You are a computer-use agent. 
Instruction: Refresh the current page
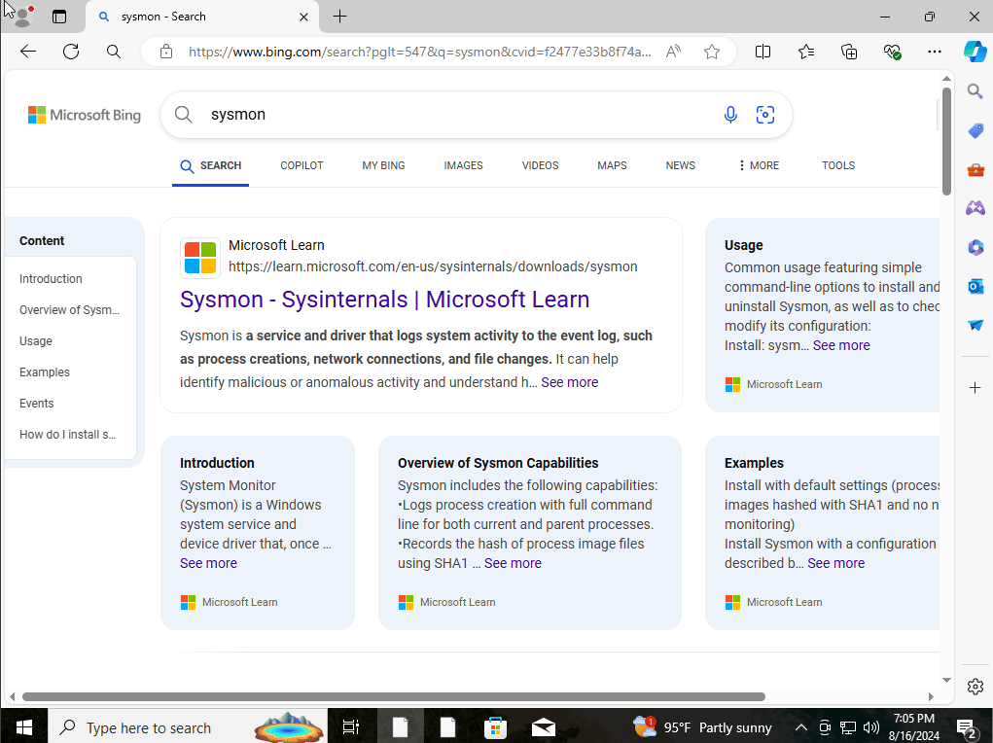coord(71,52)
